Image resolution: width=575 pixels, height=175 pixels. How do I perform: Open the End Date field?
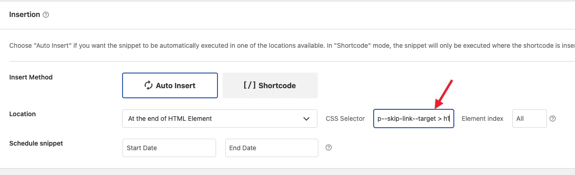tap(272, 148)
